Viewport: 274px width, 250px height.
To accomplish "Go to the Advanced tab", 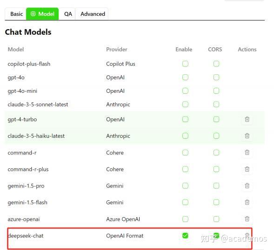I will pyautogui.click(x=93, y=14).
